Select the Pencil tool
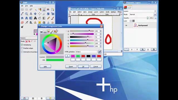178x100 pixels. [48, 18]
